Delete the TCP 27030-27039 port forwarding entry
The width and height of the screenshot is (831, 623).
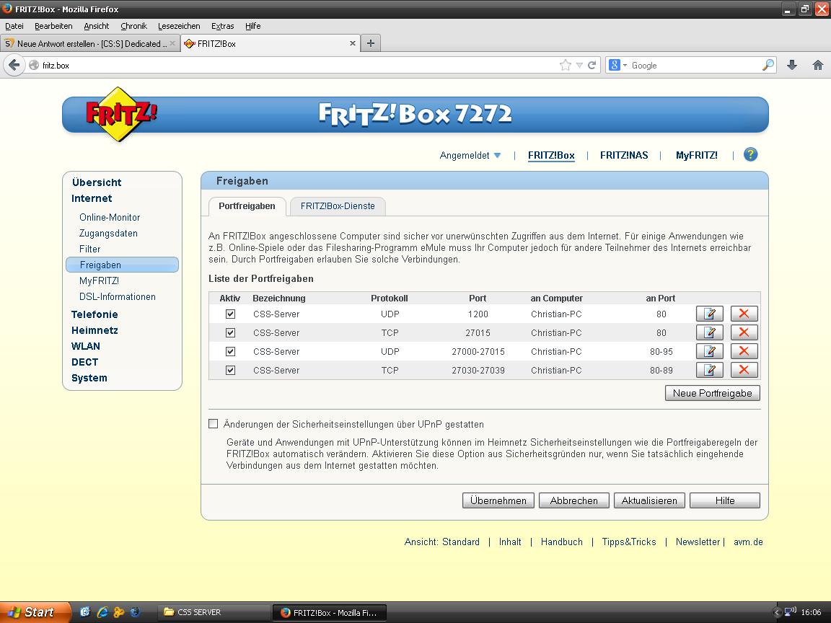(744, 370)
